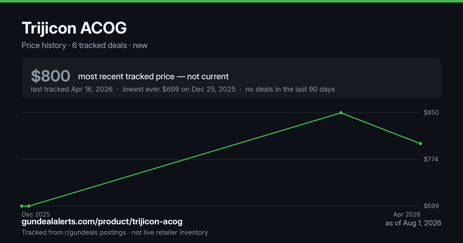Select the peak $850 data point
The width and height of the screenshot is (463, 243).
(341, 113)
